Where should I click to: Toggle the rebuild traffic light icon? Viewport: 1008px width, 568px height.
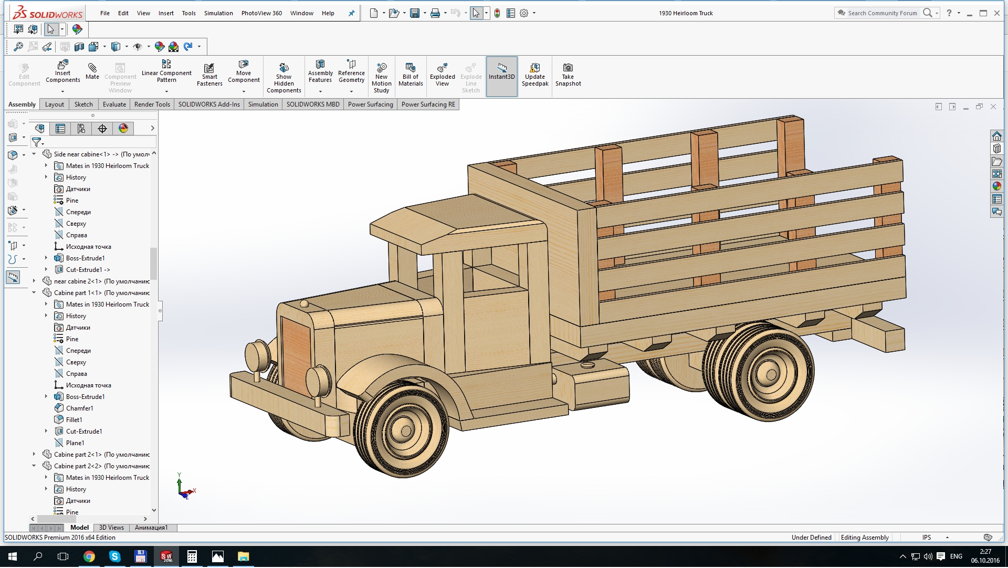pyautogui.click(x=497, y=14)
